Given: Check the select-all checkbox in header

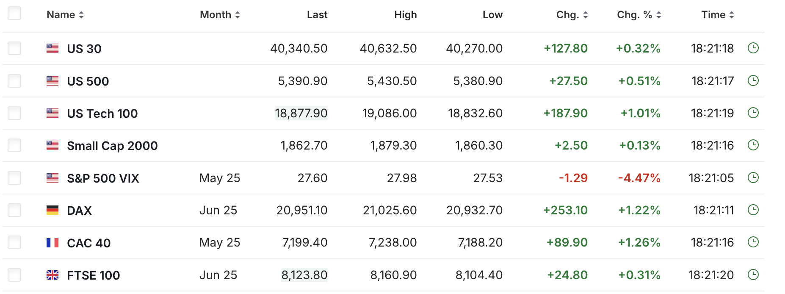Looking at the screenshot, I should coord(14,14).
